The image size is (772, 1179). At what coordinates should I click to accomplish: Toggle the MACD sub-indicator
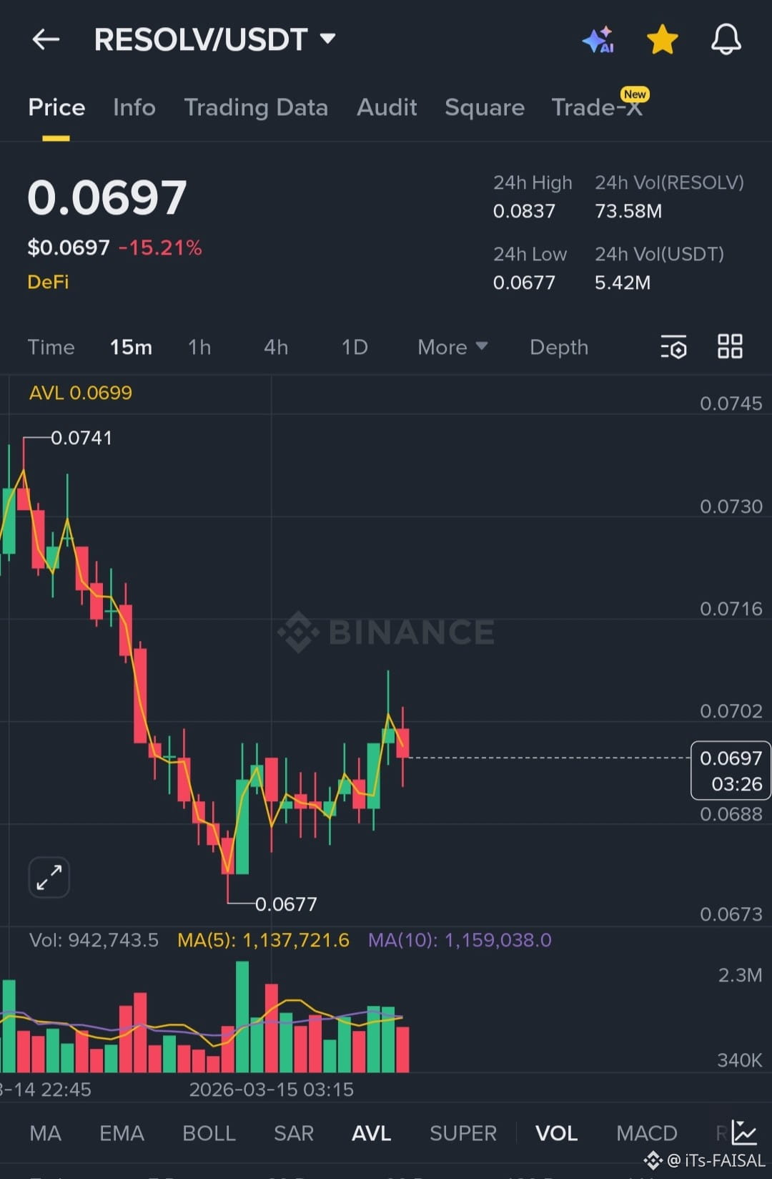point(647,1133)
